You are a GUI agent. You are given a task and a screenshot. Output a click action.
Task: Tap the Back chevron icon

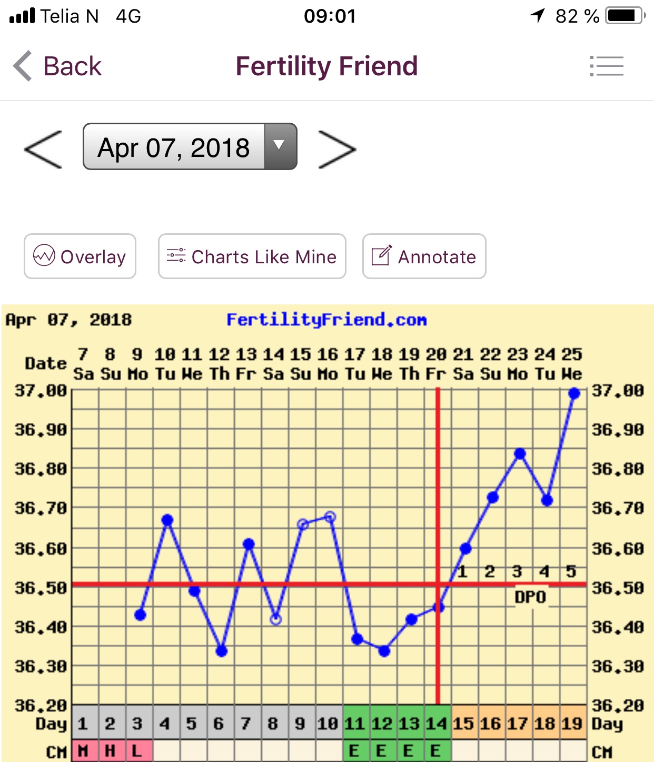(23, 66)
